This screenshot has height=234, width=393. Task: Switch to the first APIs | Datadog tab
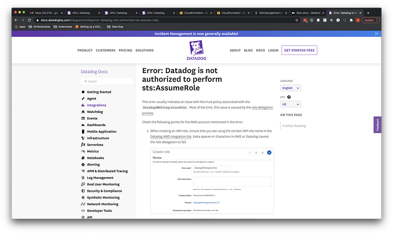tap(84, 13)
